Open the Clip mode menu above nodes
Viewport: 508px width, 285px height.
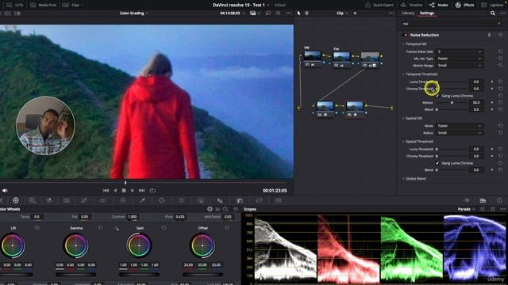click(341, 13)
